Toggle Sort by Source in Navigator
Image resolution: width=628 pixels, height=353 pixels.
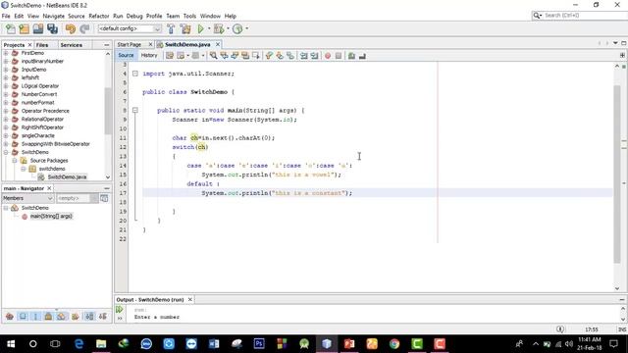click(102, 317)
